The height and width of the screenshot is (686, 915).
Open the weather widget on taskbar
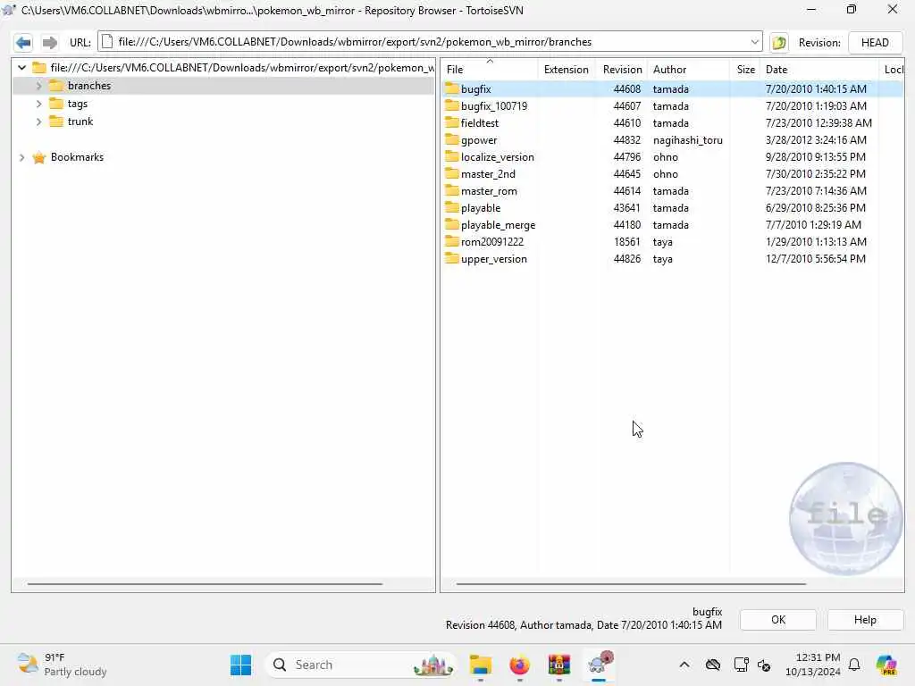coord(62,665)
